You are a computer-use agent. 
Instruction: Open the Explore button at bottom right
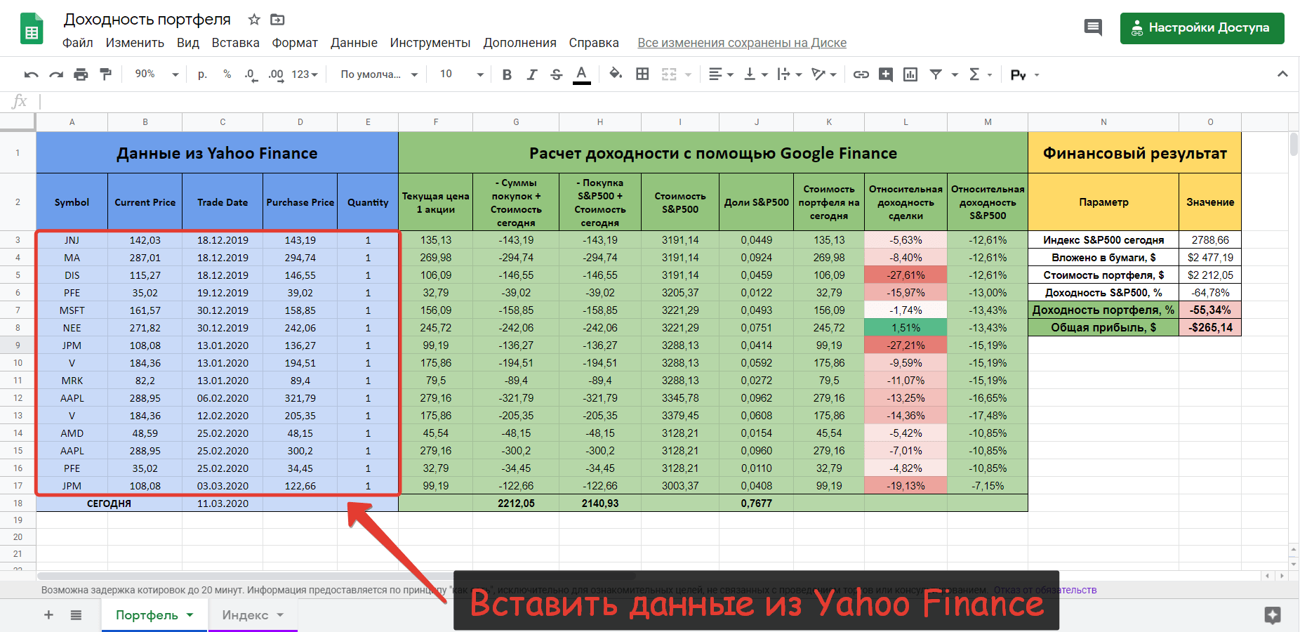tap(1273, 615)
